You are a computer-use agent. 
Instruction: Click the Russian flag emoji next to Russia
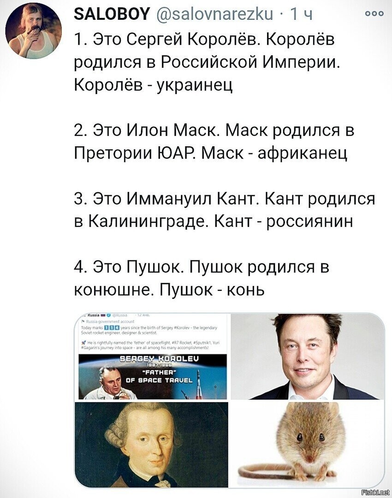point(103,315)
